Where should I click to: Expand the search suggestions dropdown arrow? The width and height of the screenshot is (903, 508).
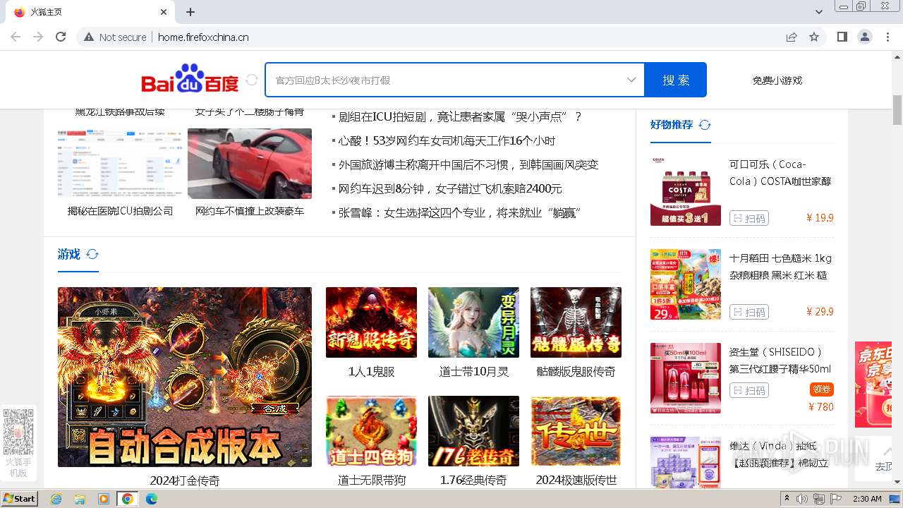pos(631,80)
